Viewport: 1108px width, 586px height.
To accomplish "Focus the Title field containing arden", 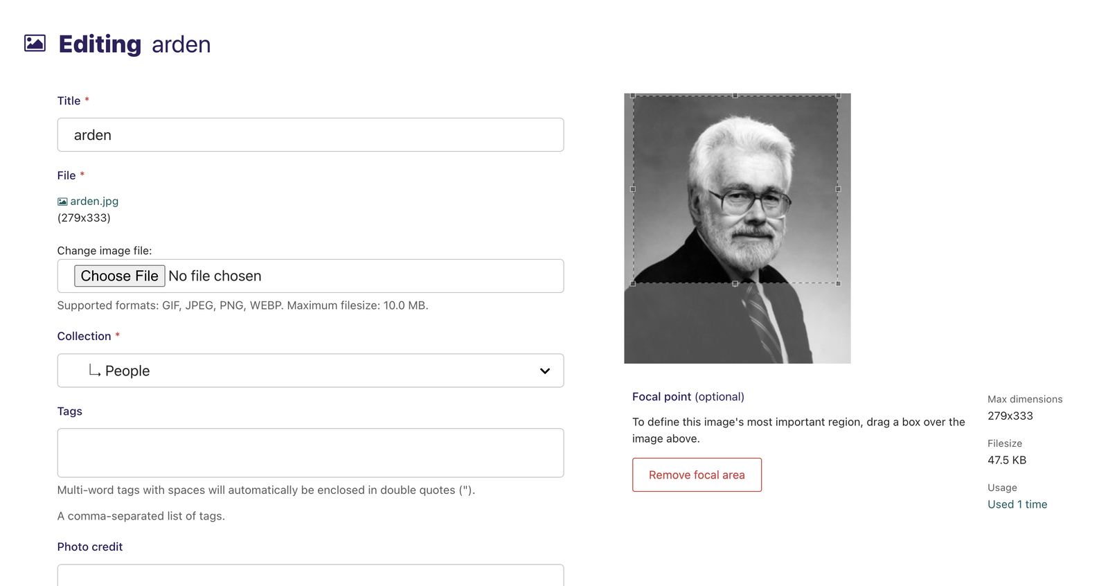I will click(x=310, y=135).
